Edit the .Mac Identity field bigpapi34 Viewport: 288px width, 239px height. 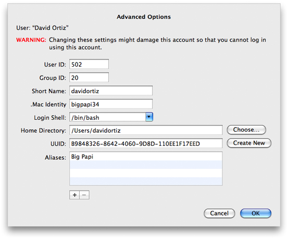[x=111, y=104]
